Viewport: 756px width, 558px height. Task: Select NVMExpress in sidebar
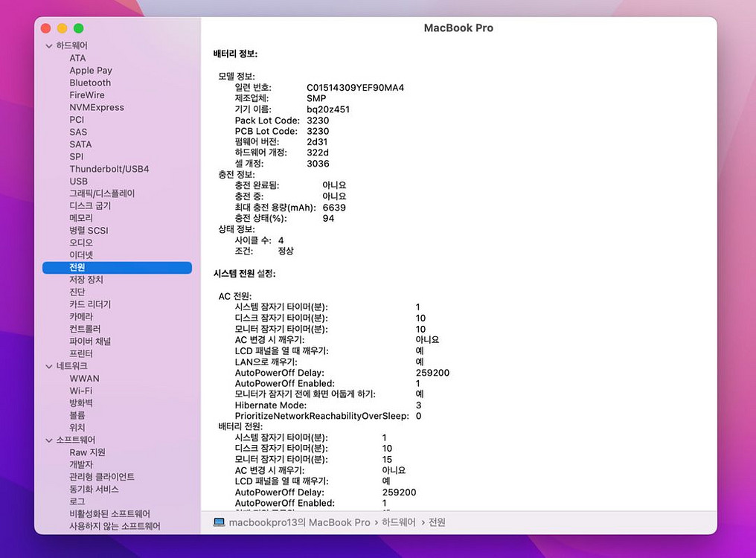(97, 108)
